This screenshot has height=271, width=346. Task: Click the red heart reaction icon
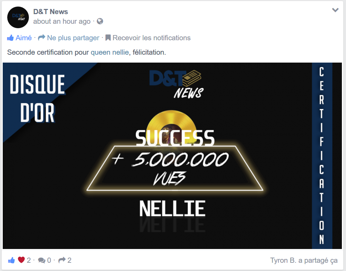(21, 260)
